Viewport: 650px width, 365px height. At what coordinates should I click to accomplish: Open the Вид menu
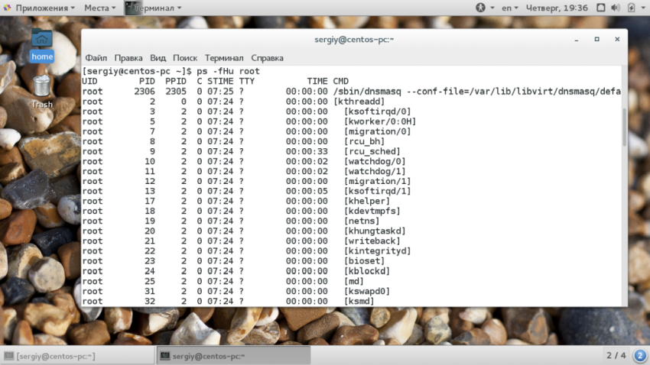(x=158, y=58)
